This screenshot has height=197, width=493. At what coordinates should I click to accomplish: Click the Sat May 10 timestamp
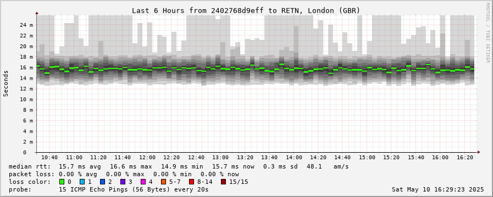pyautogui.click(x=437, y=189)
